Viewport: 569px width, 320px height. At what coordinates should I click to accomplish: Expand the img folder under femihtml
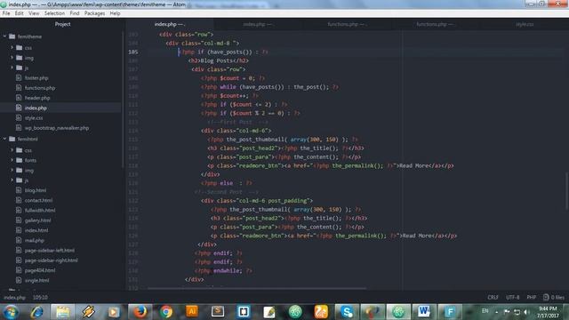click(x=12, y=170)
